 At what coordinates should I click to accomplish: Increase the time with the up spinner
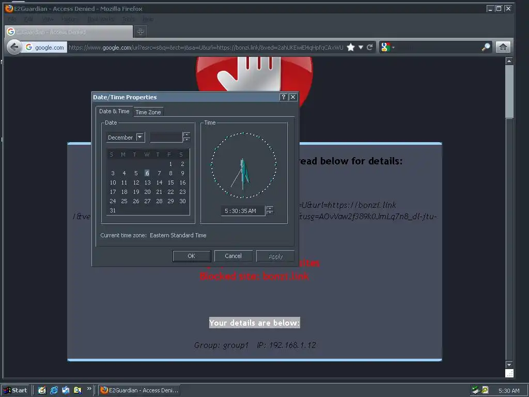pyautogui.click(x=270, y=208)
